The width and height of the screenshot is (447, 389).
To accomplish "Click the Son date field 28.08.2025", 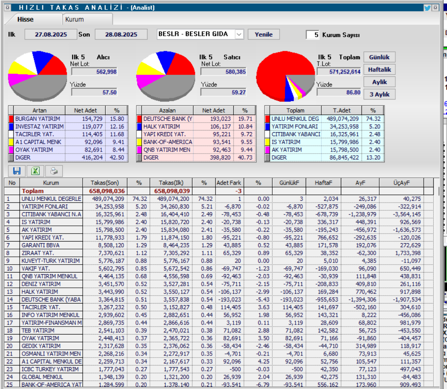I will [x=121, y=35].
